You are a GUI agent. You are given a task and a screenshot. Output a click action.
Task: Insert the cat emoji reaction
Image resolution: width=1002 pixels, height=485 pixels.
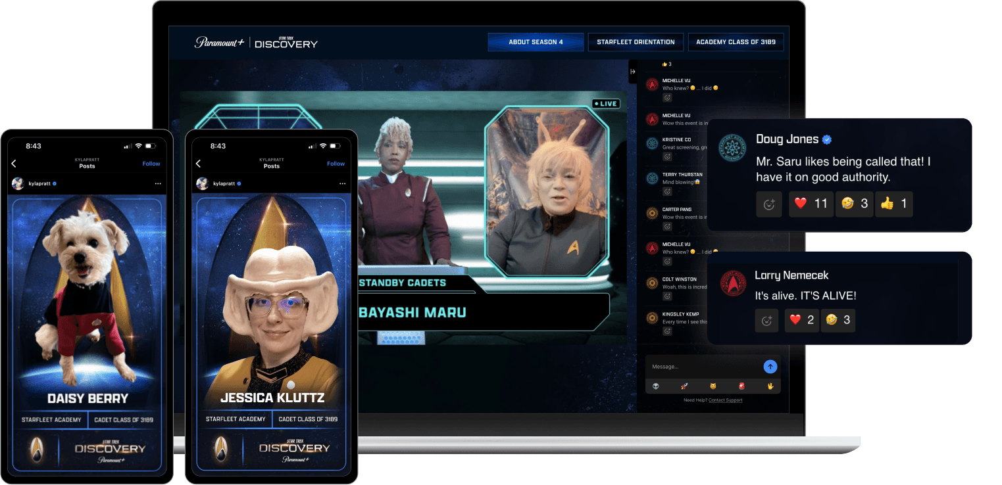(713, 386)
